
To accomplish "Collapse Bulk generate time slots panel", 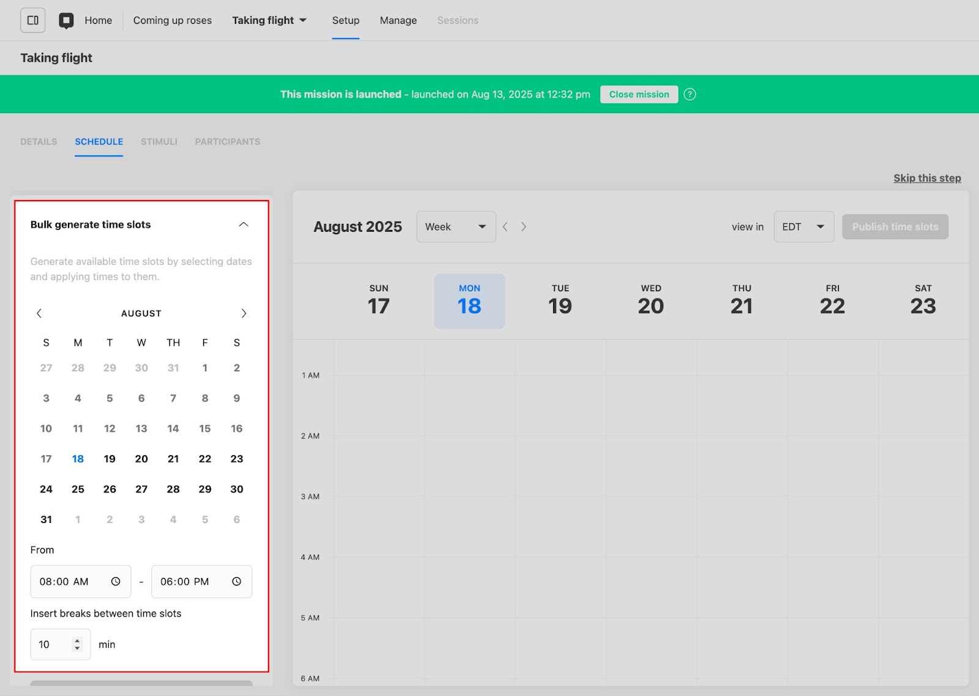I will tap(244, 224).
